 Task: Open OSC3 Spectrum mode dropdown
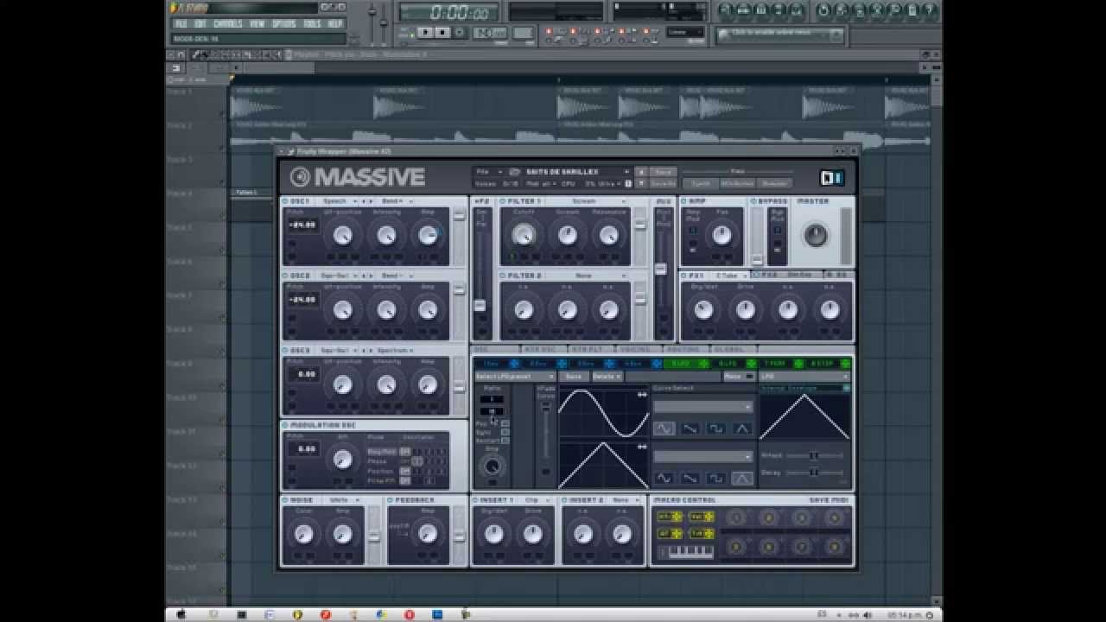394,350
